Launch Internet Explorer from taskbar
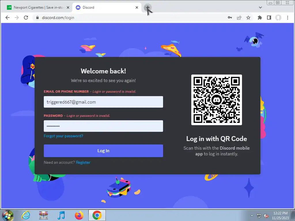295x221 pixels. [x=26, y=215]
